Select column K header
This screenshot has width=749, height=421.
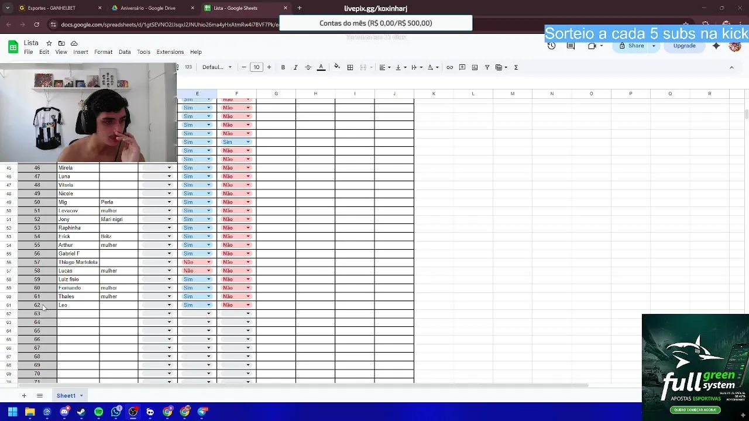pos(434,94)
